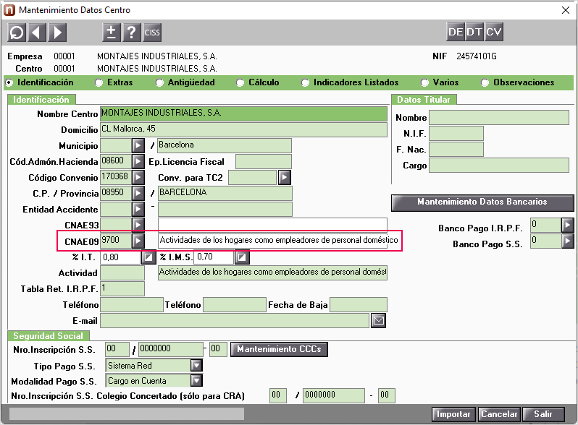Go to next record with right arrow
This screenshot has width=578, height=425.
coord(57,33)
